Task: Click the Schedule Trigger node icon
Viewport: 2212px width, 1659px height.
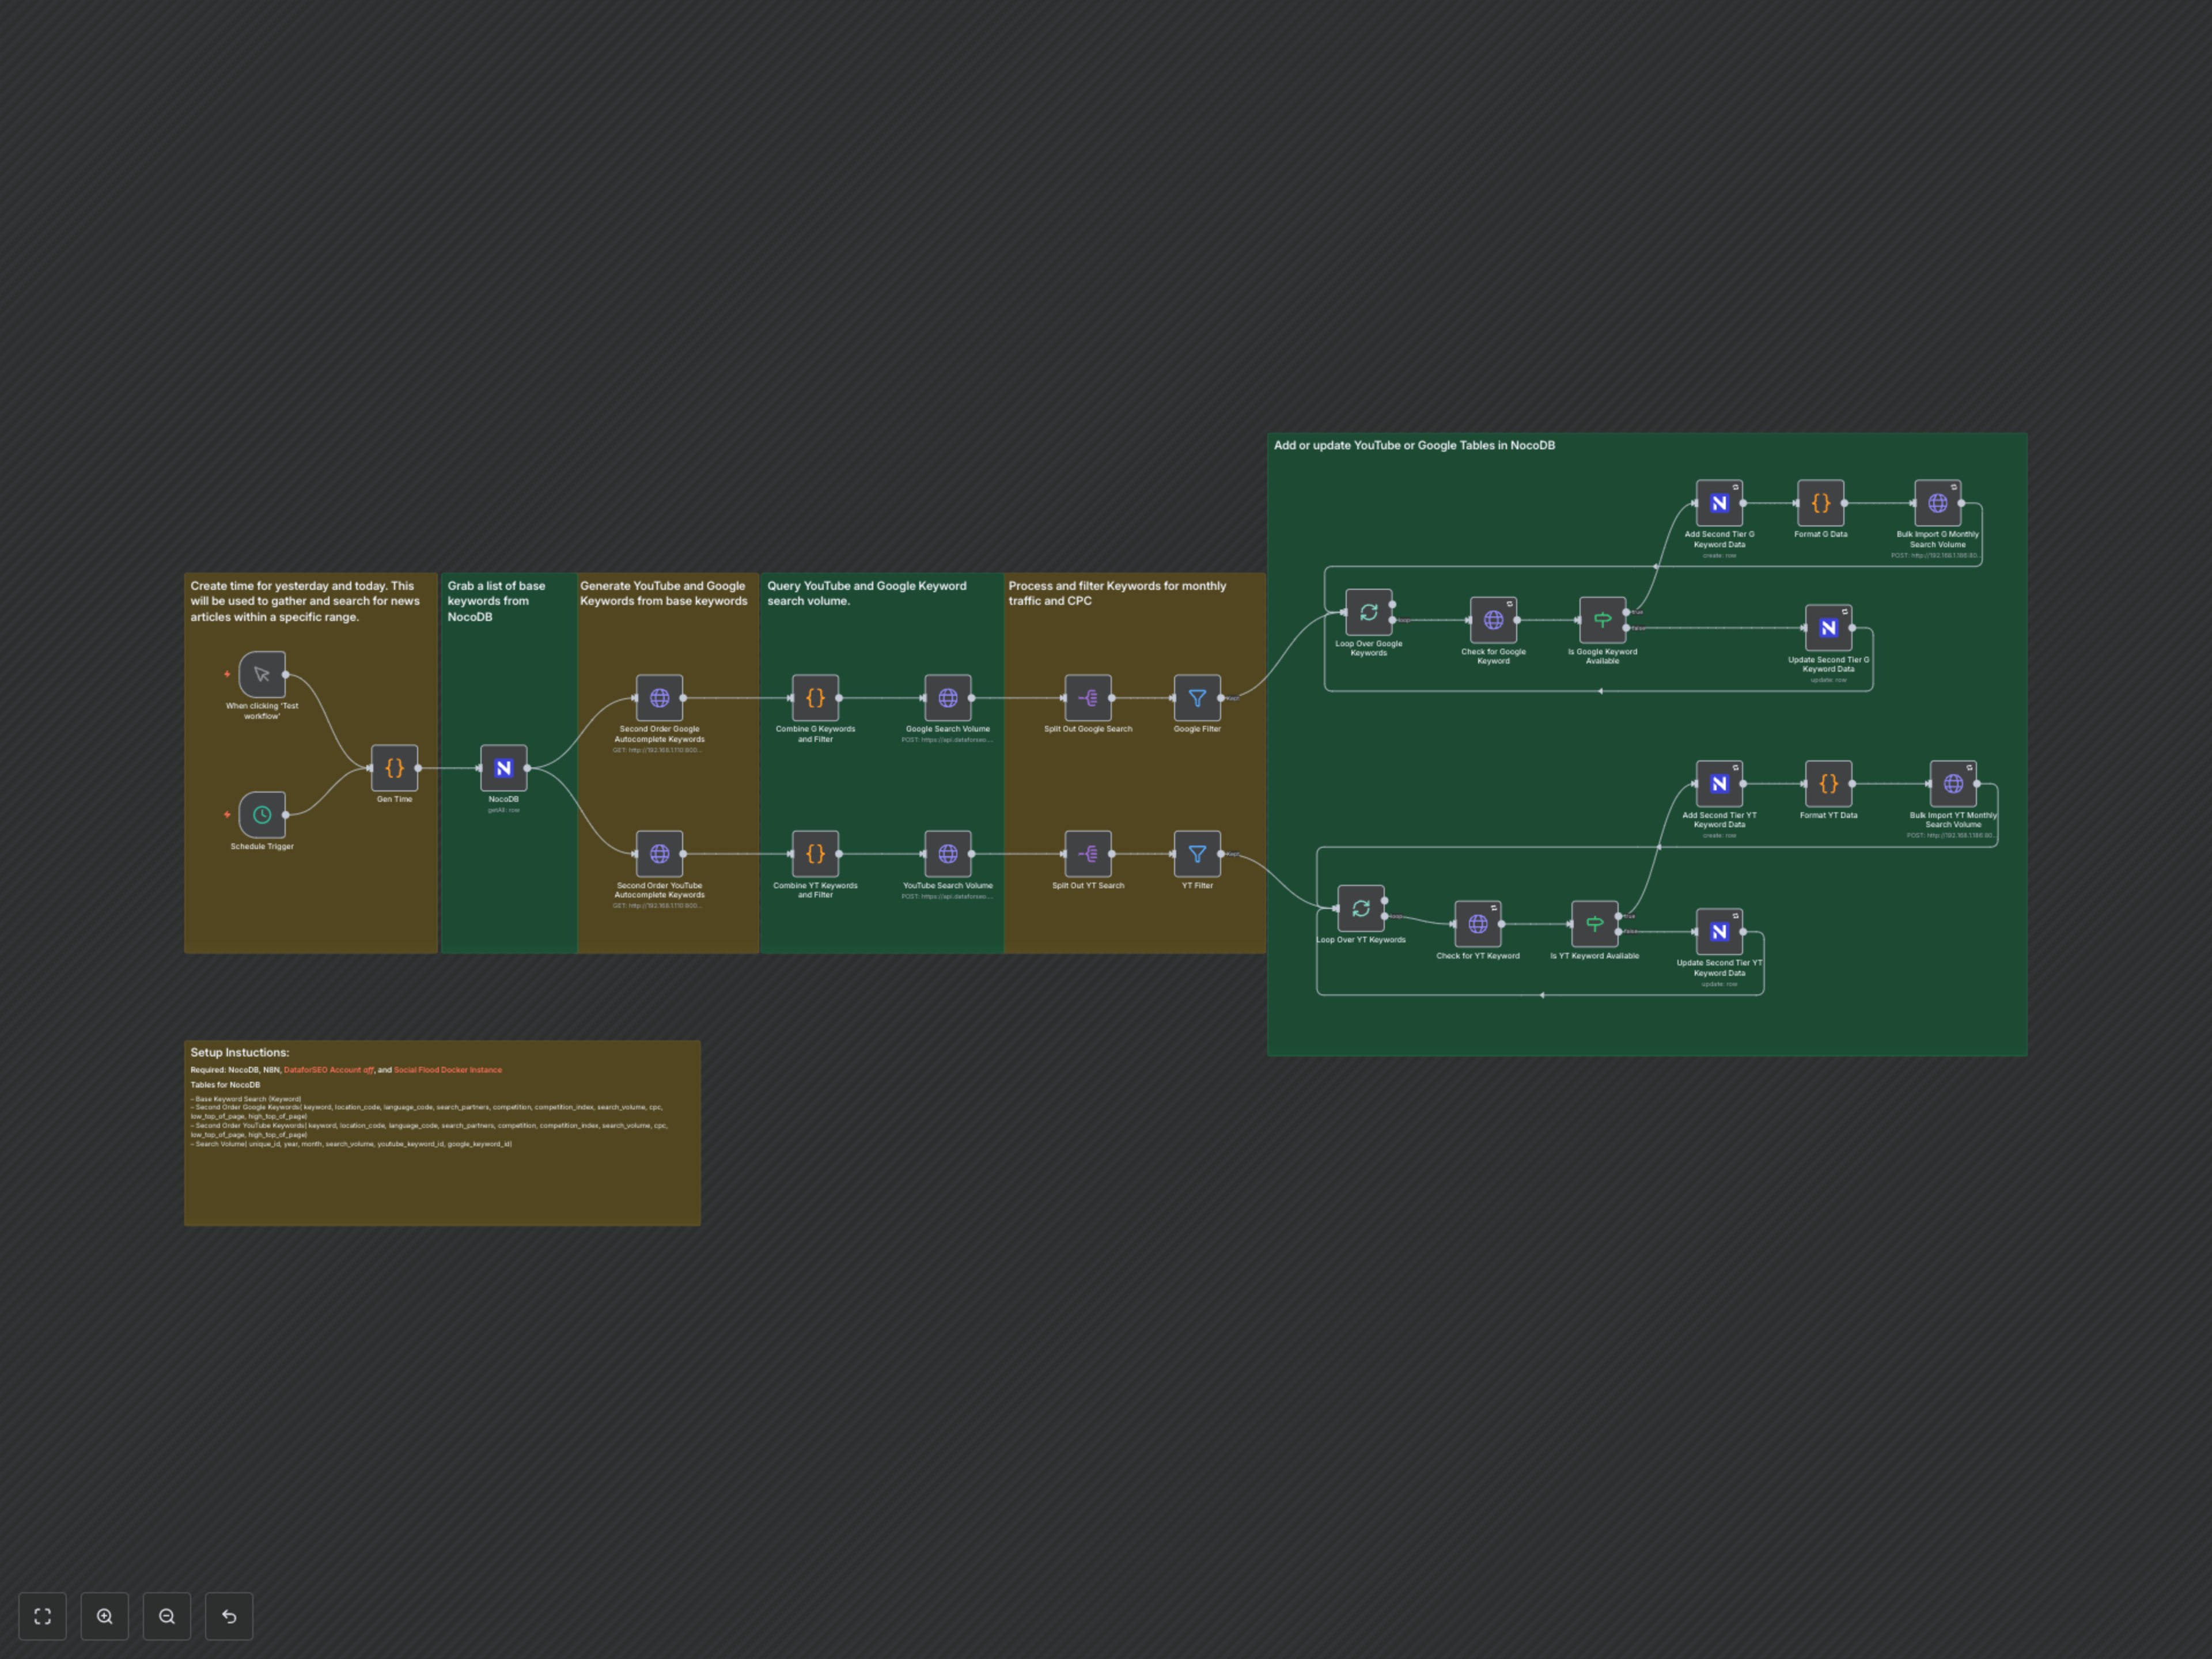Action: (x=262, y=815)
